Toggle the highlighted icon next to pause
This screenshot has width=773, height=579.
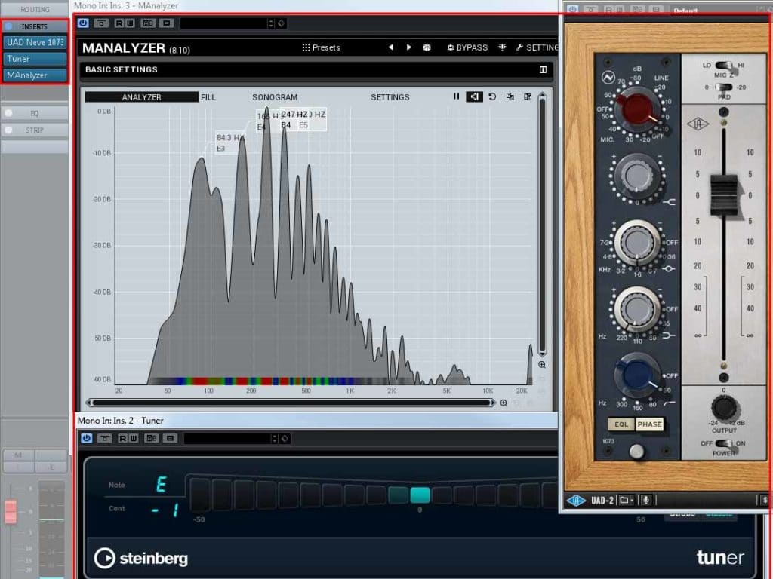(x=474, y=96)
